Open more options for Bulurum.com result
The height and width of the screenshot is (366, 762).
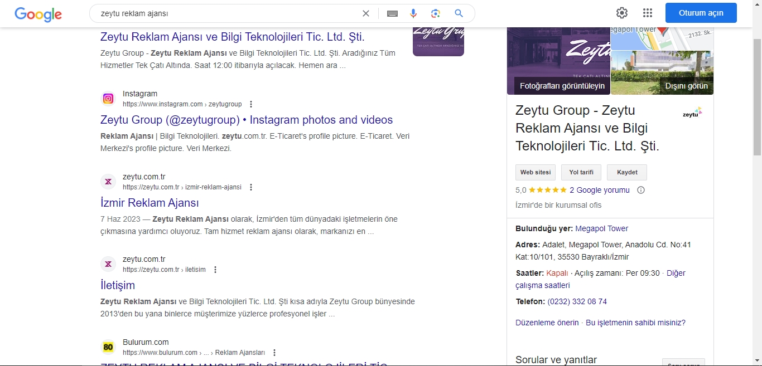tap(274, 353)
